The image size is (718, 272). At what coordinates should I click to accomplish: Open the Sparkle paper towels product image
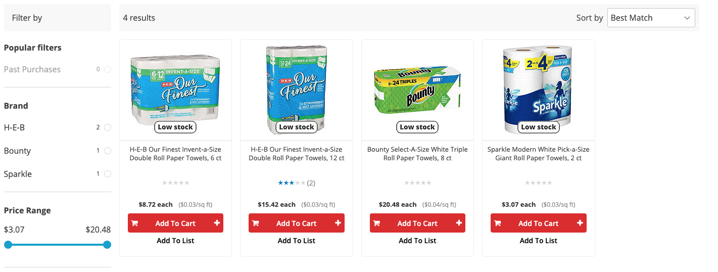(539, 86)
